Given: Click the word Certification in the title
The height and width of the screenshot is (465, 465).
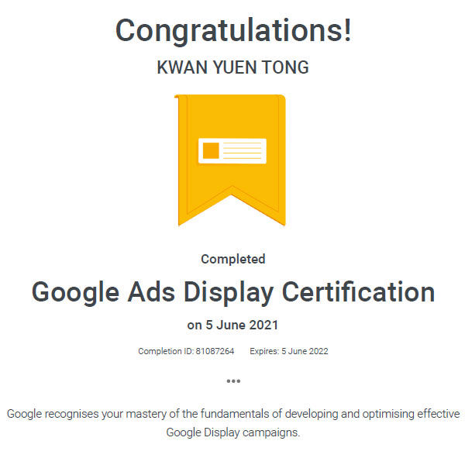Looking at the screenshot, I should tap(357, 292).
